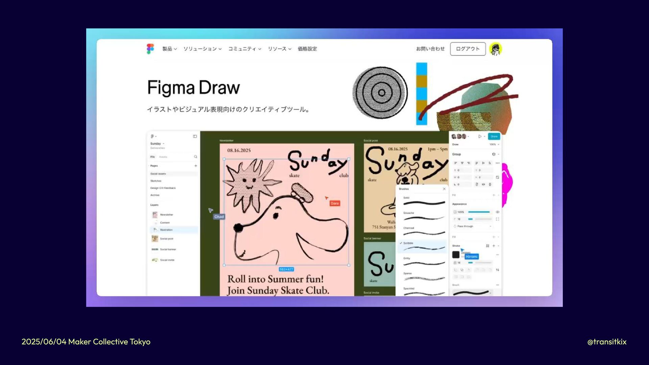The width and height of the screenshot is (649, 365).
Task: Add a new page with the plus icon
Action: click(x=196, y=166)
